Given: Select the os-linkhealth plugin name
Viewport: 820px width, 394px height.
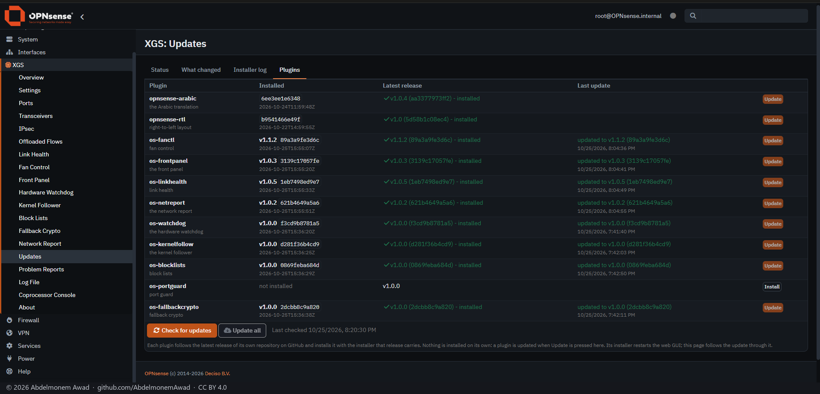Looking at the screenshot, I should pyautogui.click(x=168, y=182).
